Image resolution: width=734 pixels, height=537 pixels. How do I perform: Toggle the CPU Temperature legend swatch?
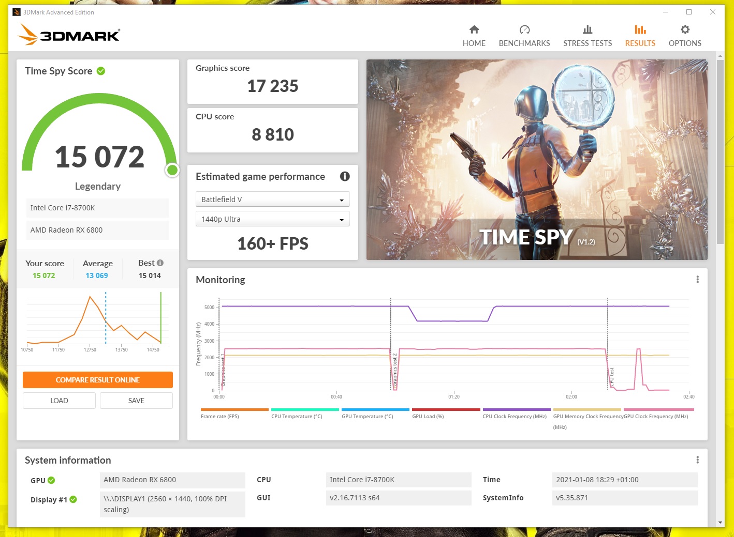tap(305, 409)
